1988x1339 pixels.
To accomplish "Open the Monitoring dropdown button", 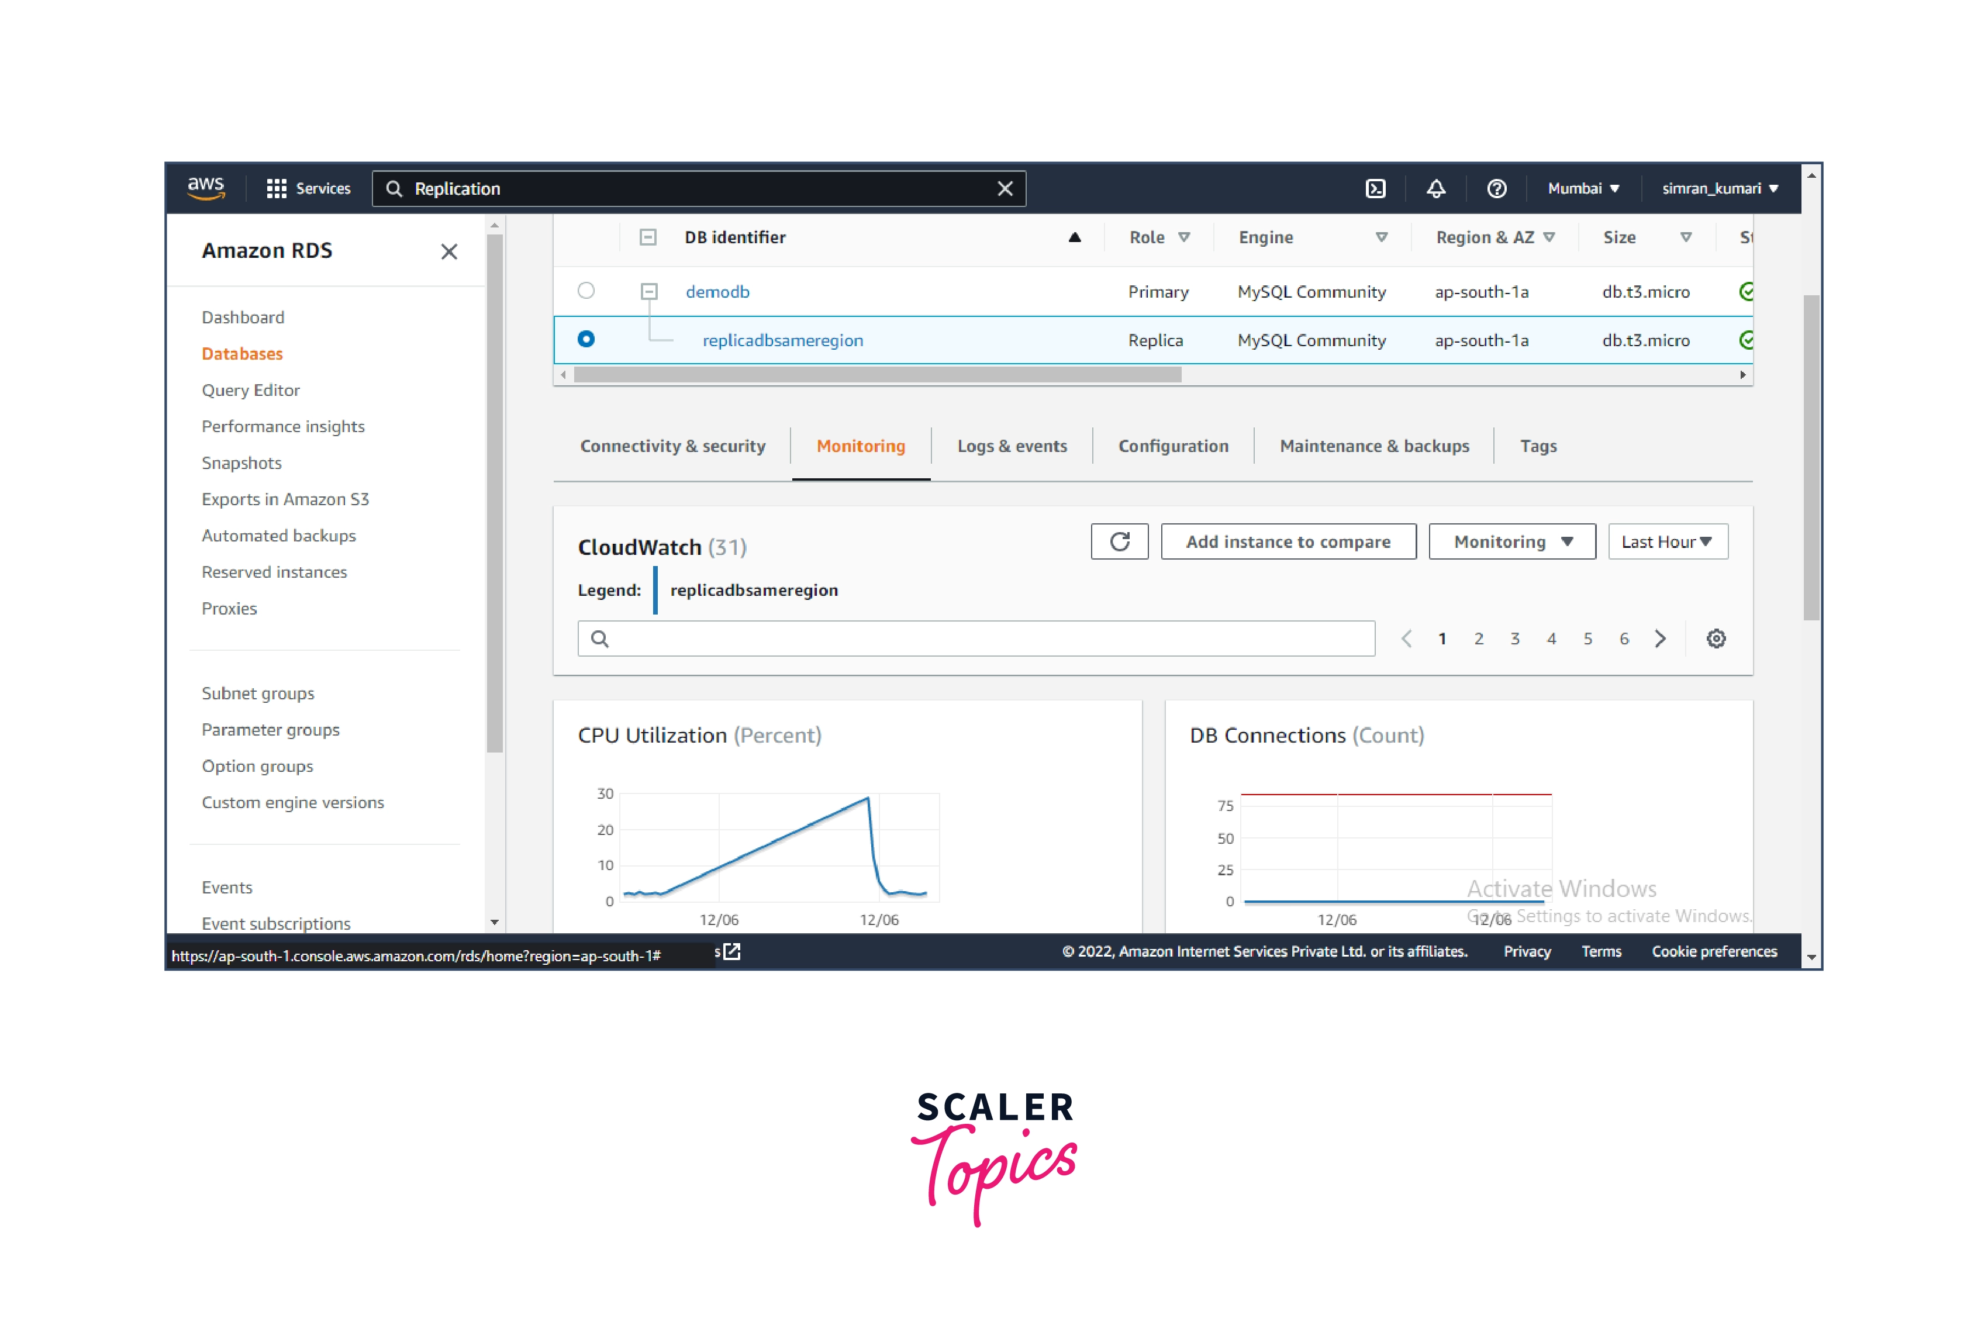I will point(1511,541).
